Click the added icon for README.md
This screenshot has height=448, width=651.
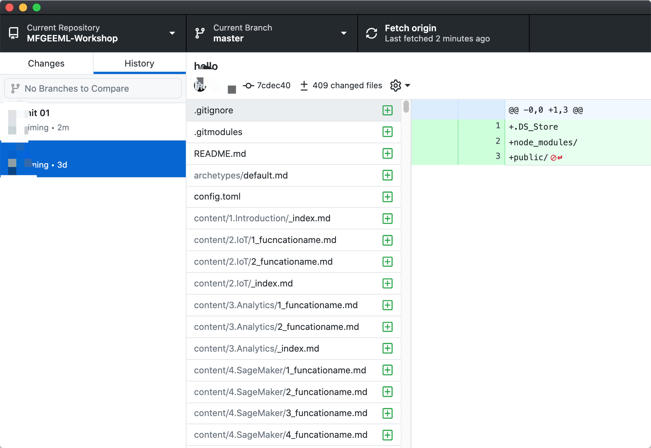(388, 154)
